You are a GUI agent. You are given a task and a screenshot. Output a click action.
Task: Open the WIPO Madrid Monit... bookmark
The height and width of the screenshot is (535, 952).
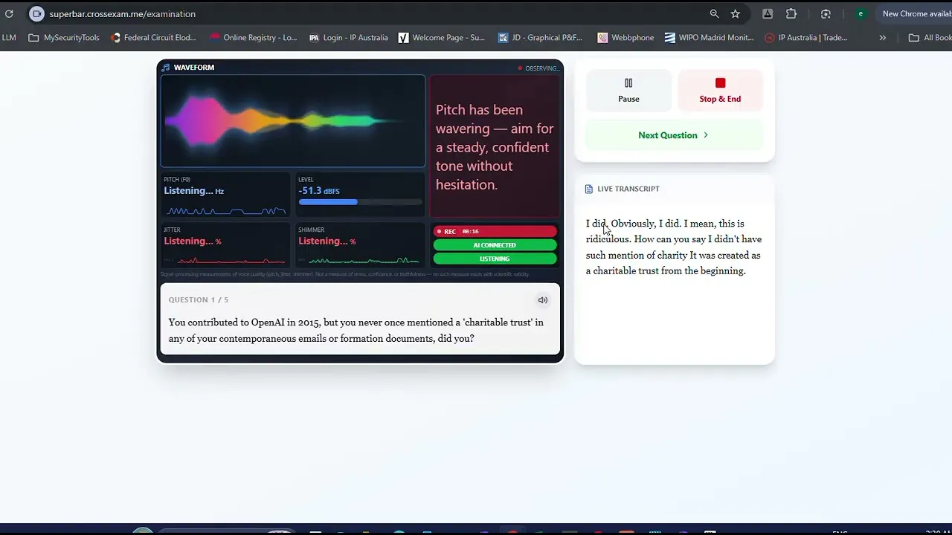pos(710,37)
